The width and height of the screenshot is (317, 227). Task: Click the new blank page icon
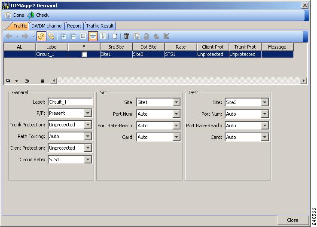click(x=115, y=37)
